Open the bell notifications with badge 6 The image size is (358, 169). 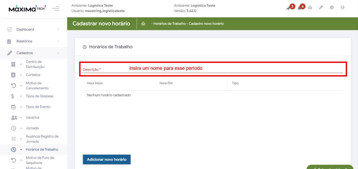coord(299,8)
